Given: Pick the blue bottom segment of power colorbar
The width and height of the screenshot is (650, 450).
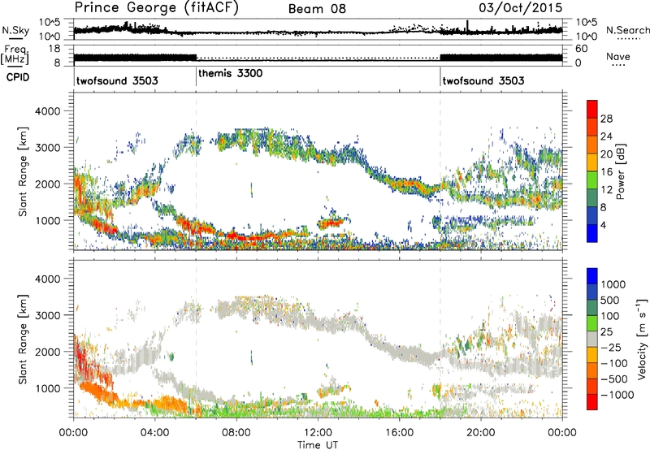Looking at the screenshot, I should coord(592,233).
